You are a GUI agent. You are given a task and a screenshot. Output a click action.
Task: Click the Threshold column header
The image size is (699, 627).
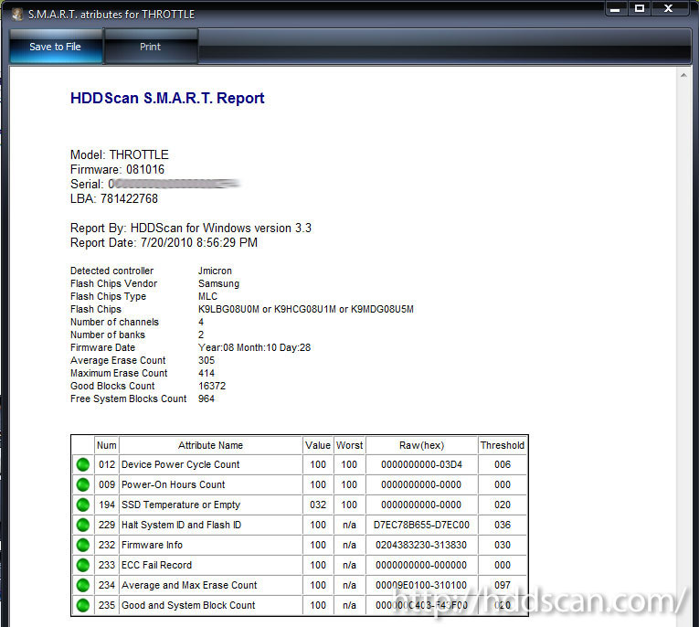click(x=503, y=445)
